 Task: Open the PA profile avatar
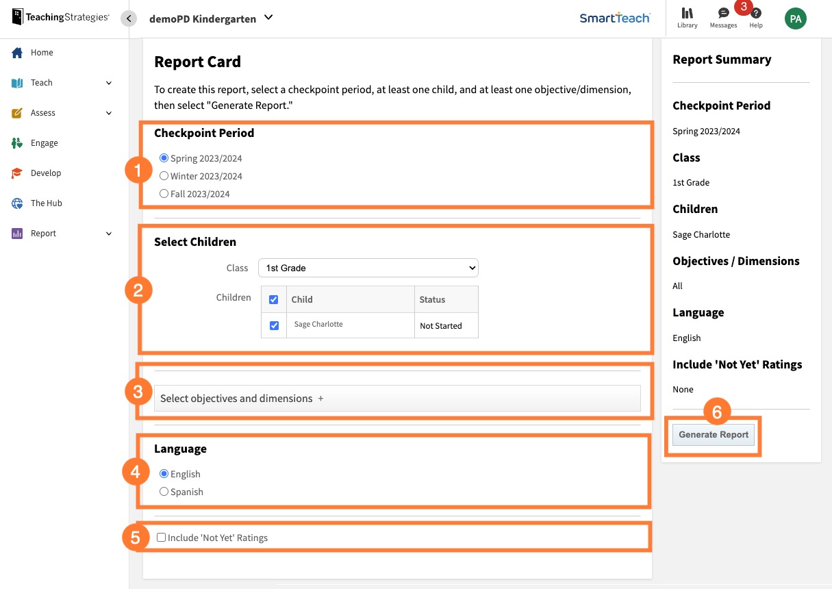coord(795,18)
